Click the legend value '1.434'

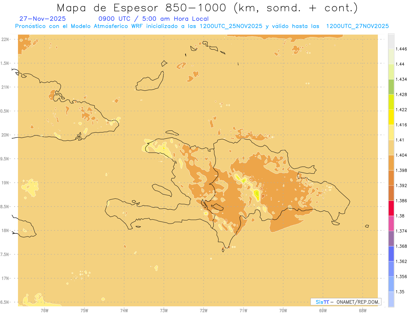point(401,79)
